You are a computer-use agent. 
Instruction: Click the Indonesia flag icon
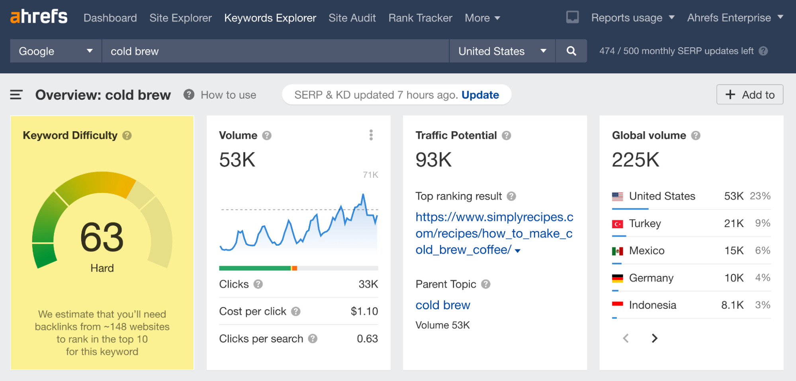coord(618,305)
